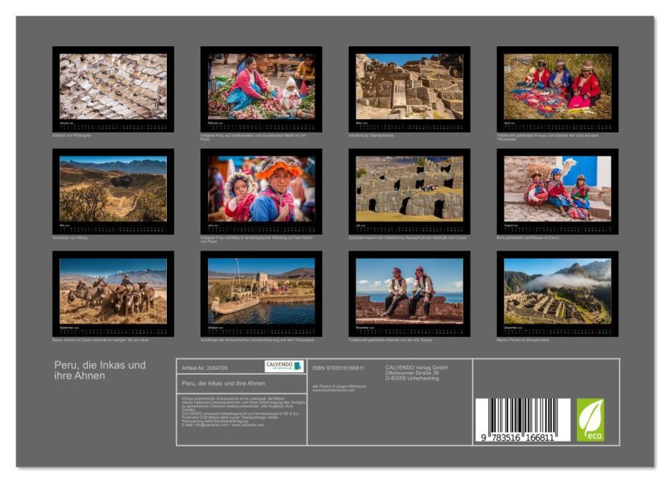Click the barcode number 9 783516 166811
Image resolution: width=670 pixels, height=483 pixels.
(517, 438)
